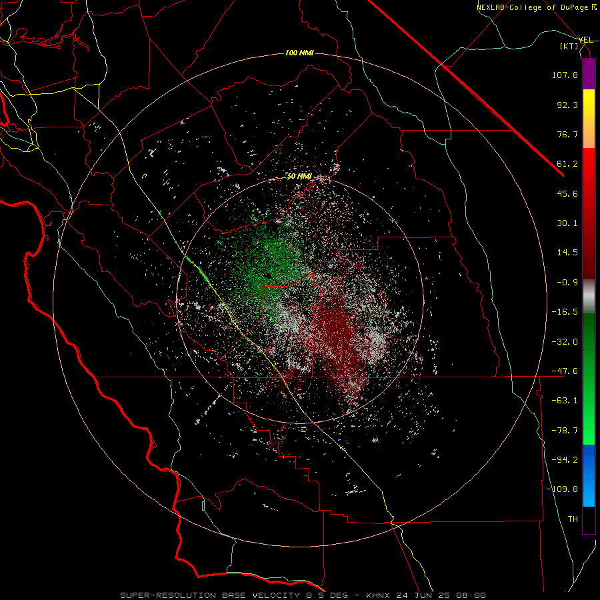
Task: Click the 14.5 velocity scale value
Action: tap(567, 253)
